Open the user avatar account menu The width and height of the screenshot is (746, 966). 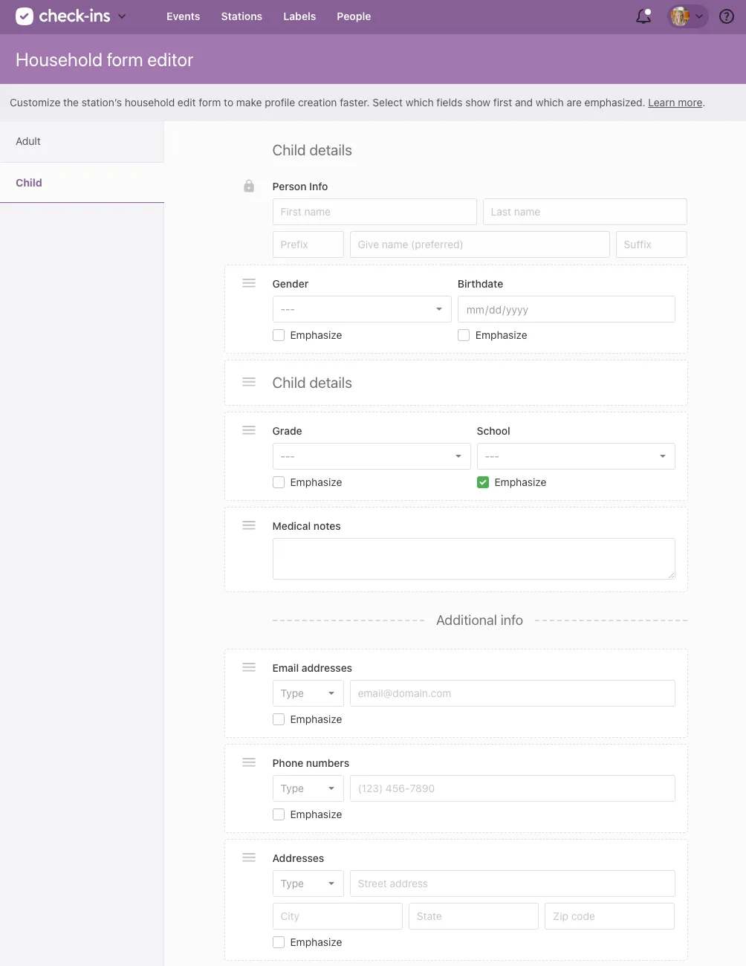(x=687, y=16)
